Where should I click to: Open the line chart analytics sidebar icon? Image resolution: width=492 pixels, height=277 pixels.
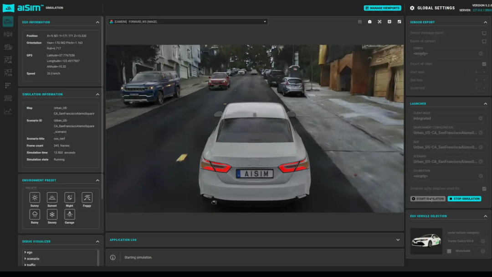click(x=8, y=111)
